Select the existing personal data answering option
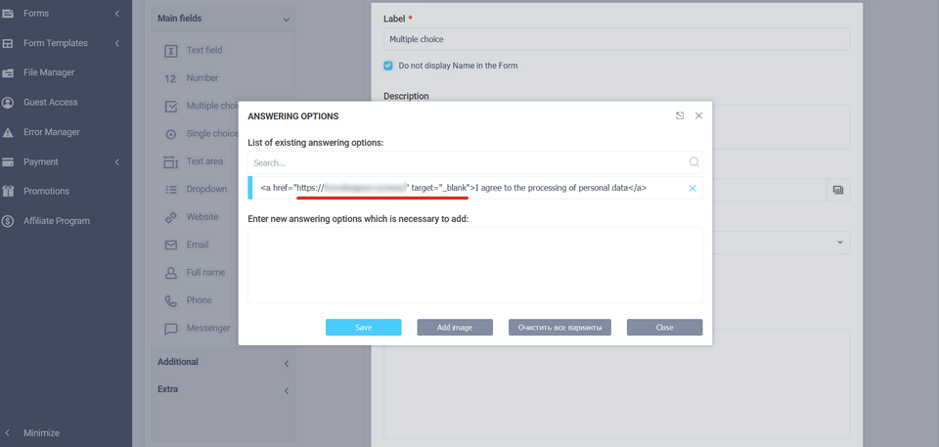939x447 pixels. coord(475,188)
